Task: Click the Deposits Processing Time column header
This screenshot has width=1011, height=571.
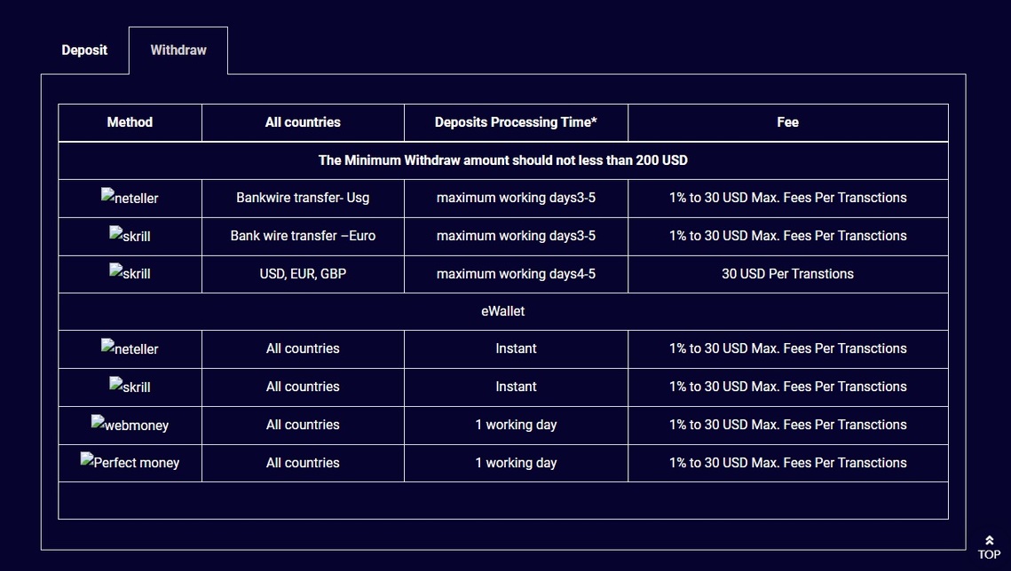Action: 516,122
